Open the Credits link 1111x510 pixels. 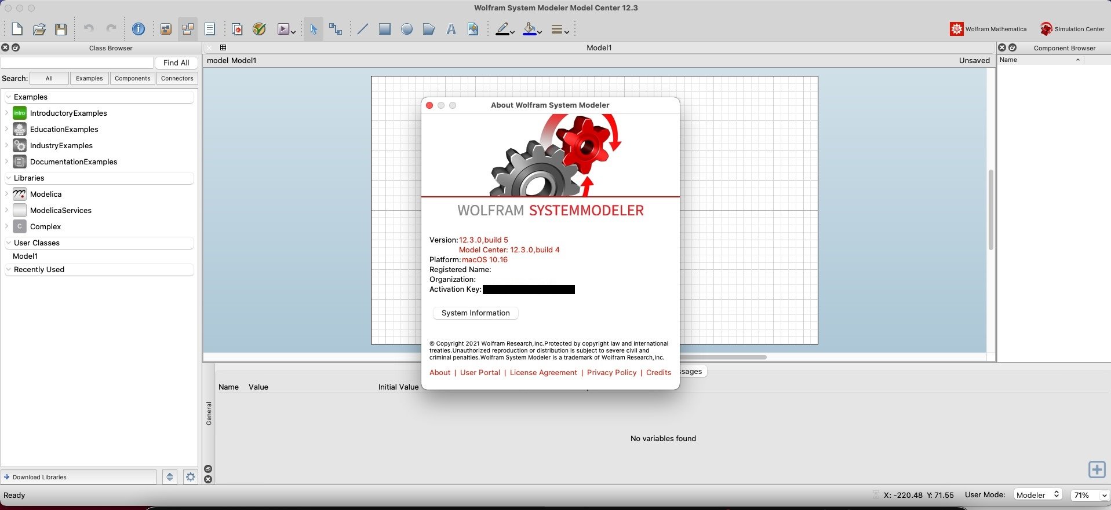[658, 372]
